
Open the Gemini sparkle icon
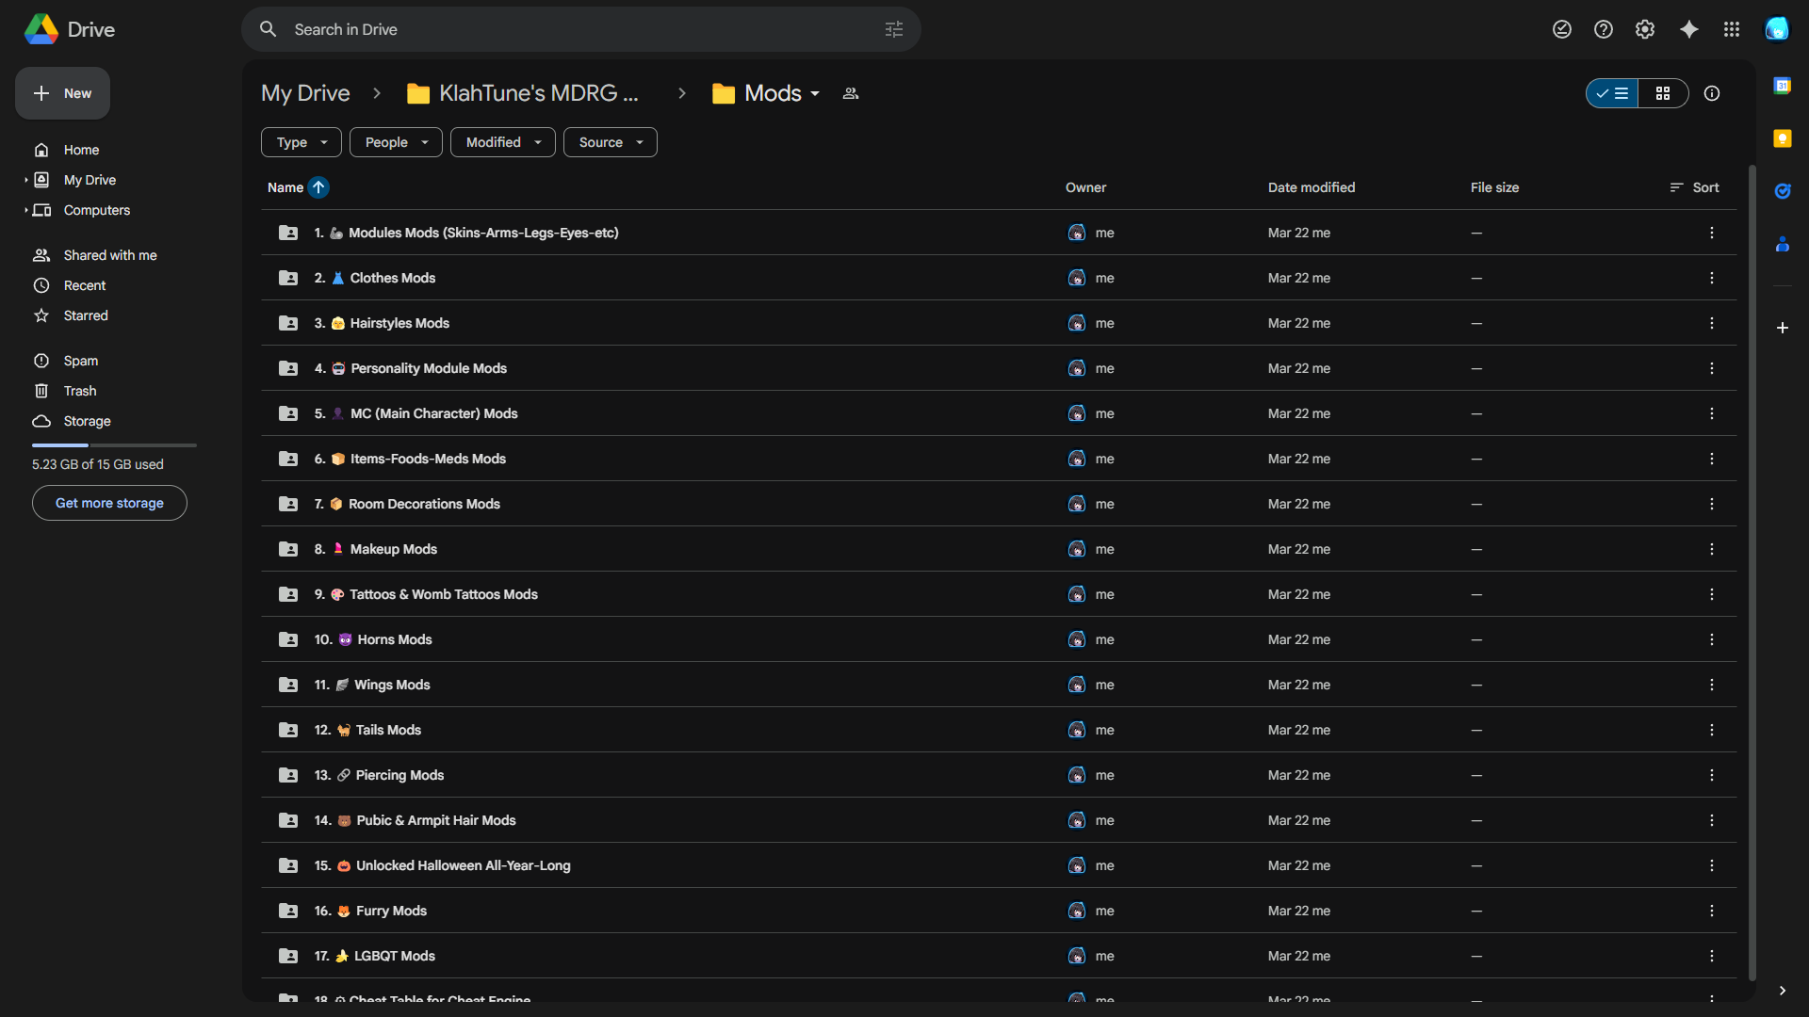point(1688,29)
